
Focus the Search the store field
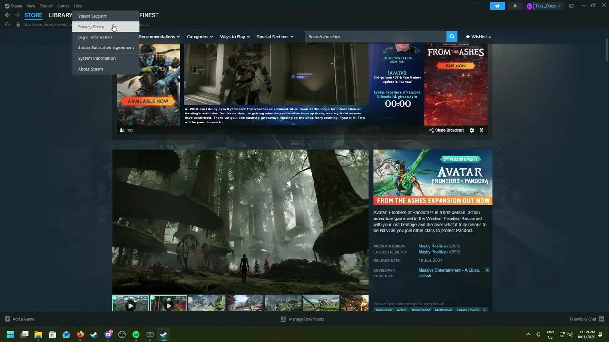coord(376,36)
